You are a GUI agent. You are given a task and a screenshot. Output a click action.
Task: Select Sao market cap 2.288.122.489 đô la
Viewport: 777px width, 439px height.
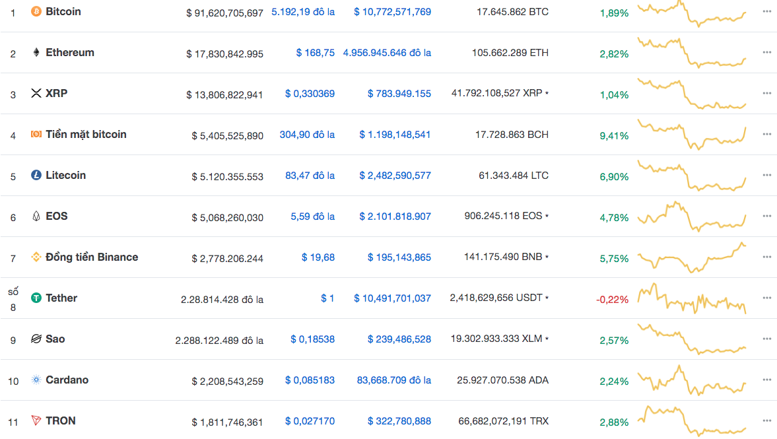click(219, 341)
